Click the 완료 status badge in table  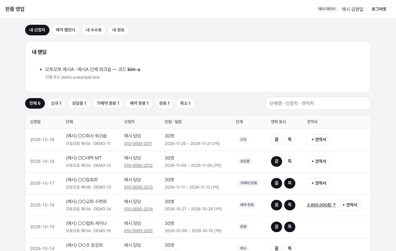243,227
